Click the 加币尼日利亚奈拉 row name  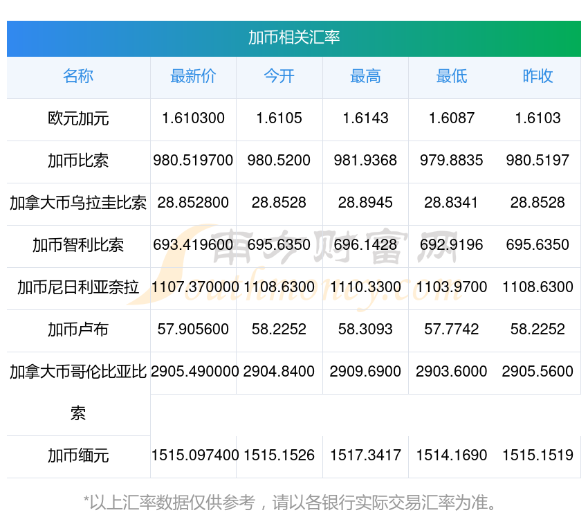(x=78, y=287)
